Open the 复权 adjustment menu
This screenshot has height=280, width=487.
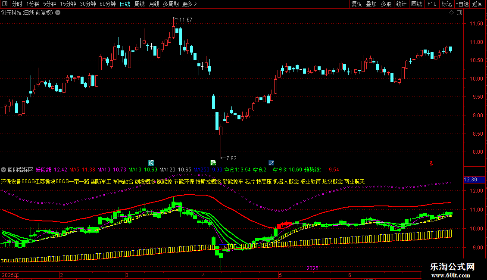(356, 4)
